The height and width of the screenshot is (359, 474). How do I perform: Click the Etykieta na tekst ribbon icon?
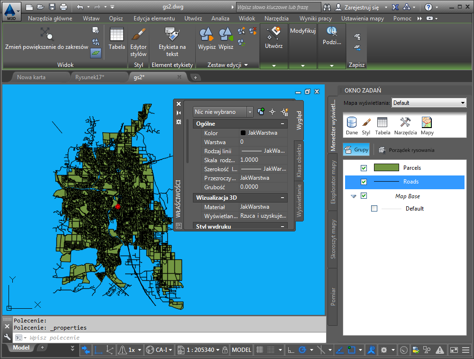(172, 42)
